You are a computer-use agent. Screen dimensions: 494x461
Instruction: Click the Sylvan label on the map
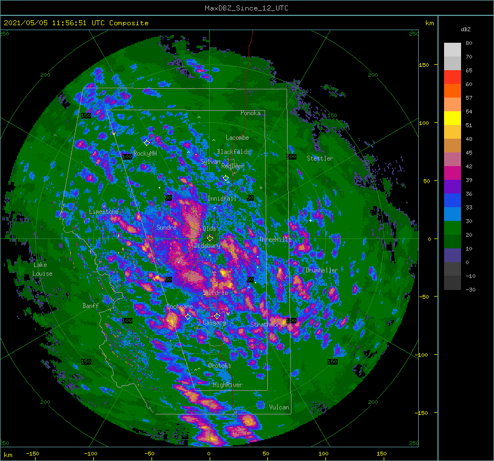(210, 162)
